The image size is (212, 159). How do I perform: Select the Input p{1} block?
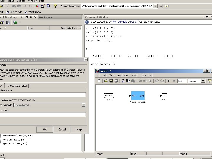click(109, 96)
